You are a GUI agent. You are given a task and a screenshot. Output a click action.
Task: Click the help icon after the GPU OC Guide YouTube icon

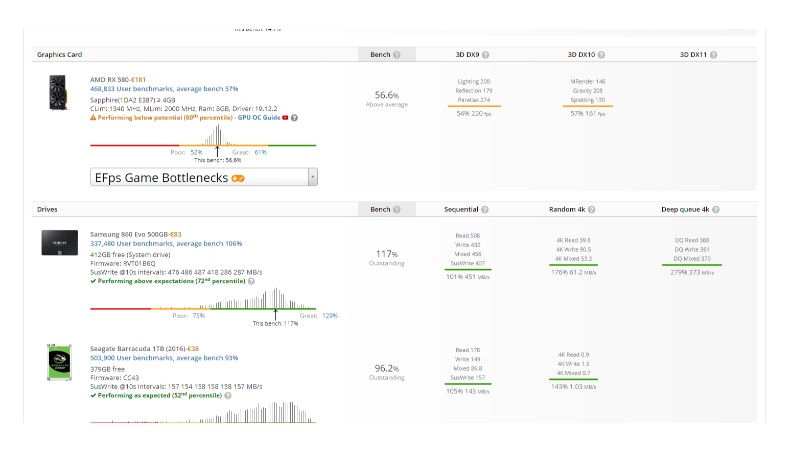pyautogui.click(x=294, y=117)
